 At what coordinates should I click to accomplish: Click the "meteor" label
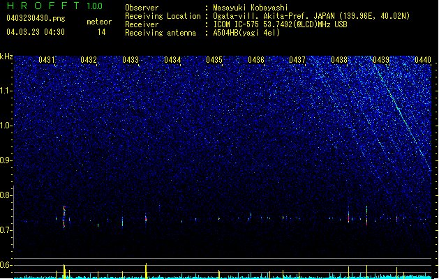pos(99,22)
